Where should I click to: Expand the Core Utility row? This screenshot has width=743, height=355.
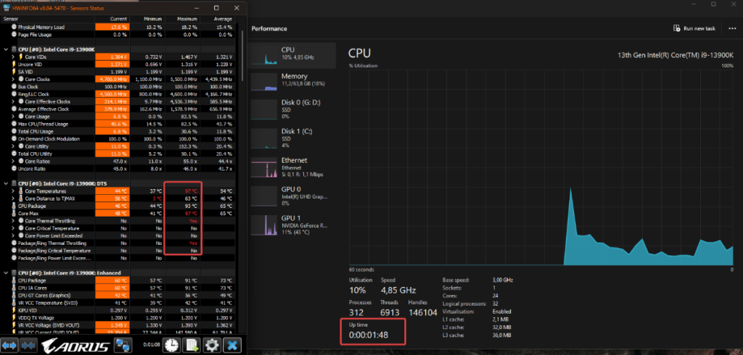(13, 146)
